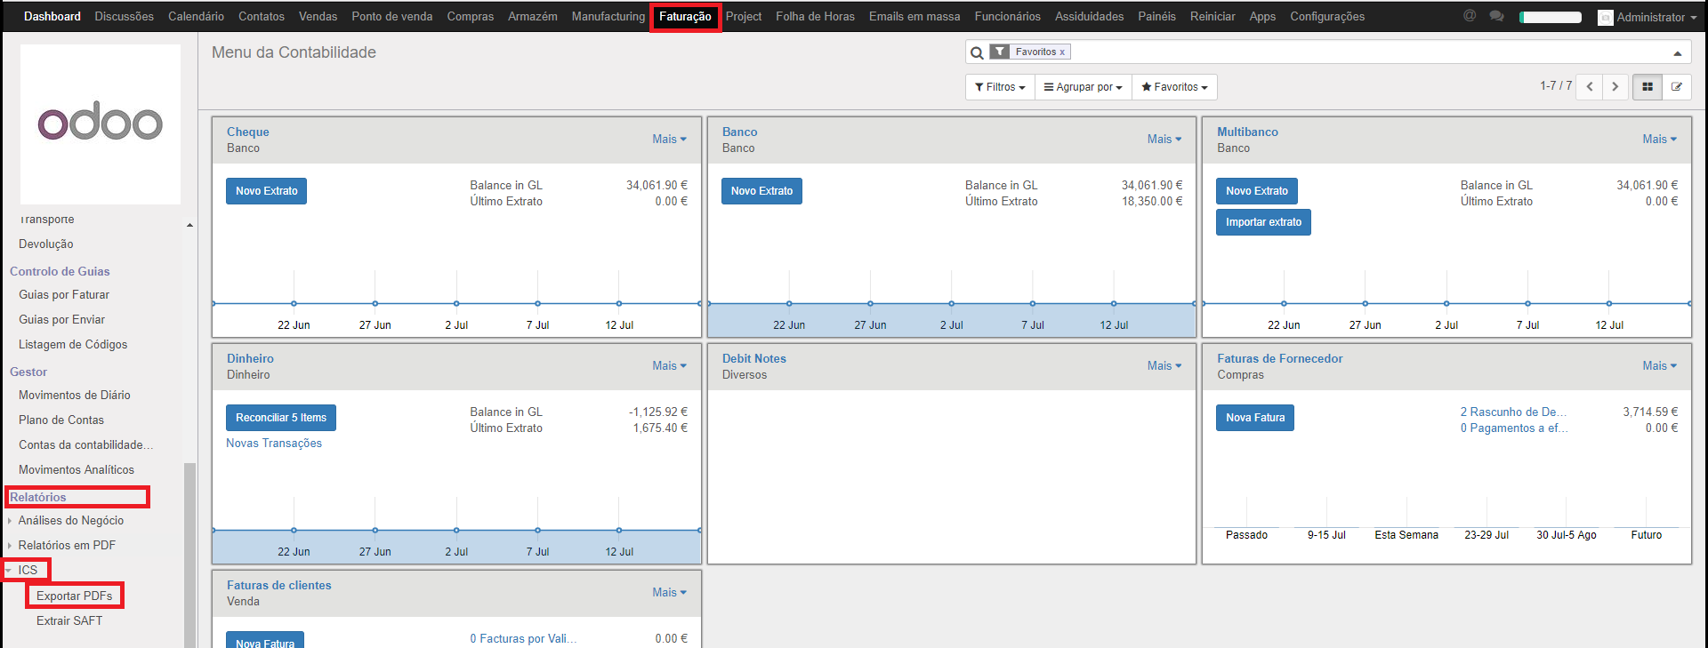
Task: Click Novo Extrato on Cheque card
Action: (x=267, y=191)
